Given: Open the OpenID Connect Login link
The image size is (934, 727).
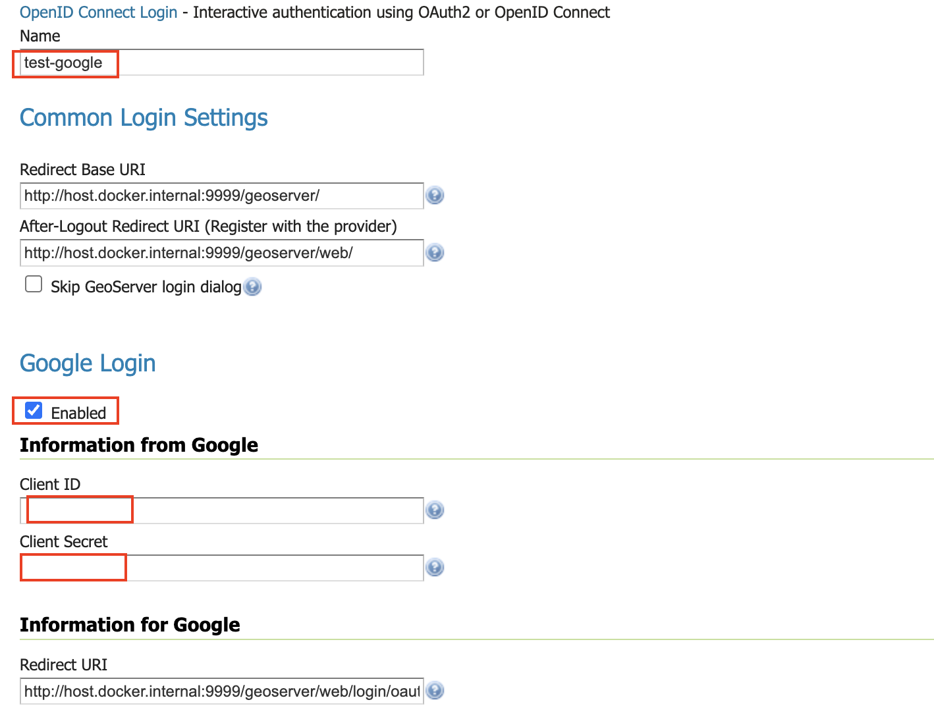Looking at the screenshot, I should [99, 13].
